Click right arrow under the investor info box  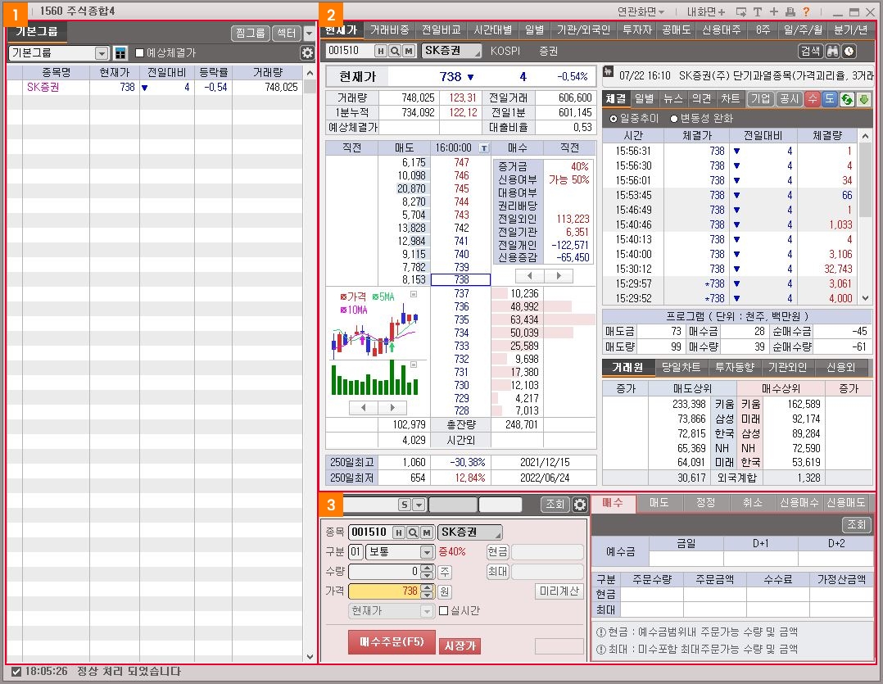click(559, 276)
